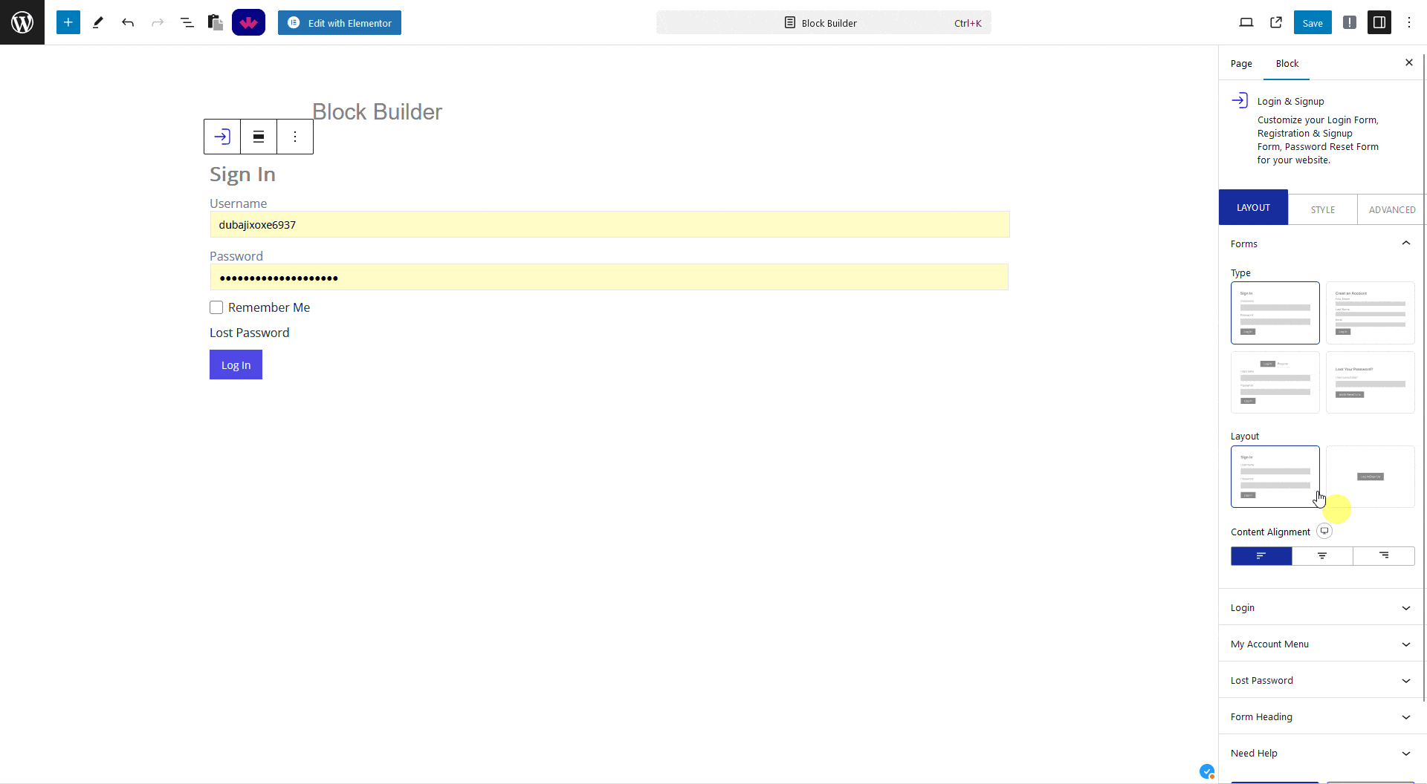Open the Document Overview panel
Screen dimensions: 1427x784
coord(187,22)
